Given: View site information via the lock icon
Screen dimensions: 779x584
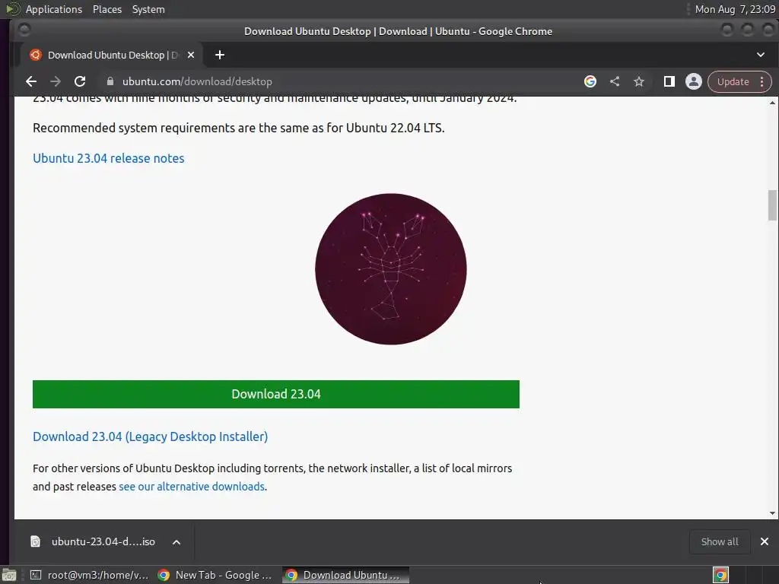Looking at the screenshot, I should point(110,81).
